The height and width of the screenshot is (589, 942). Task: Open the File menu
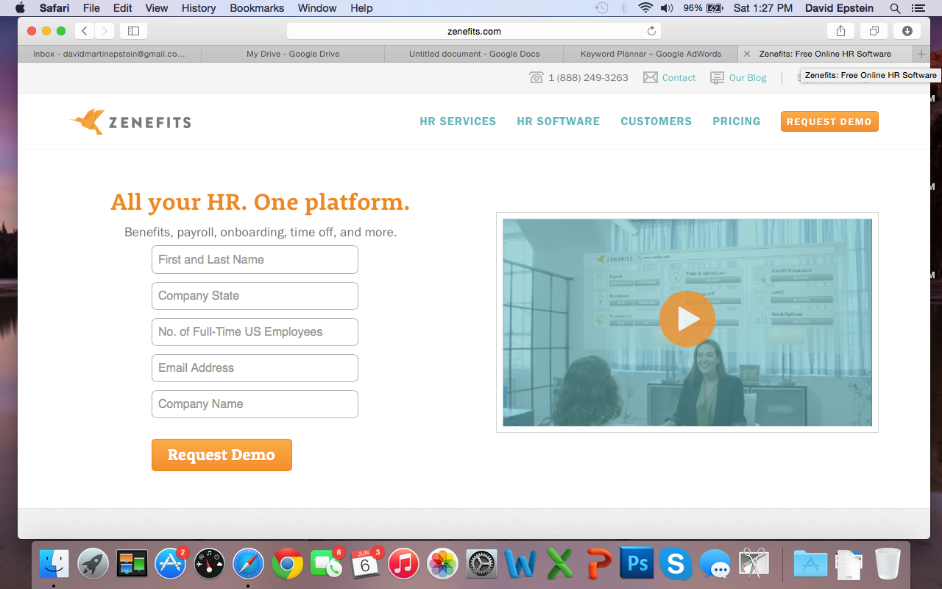tap(91, 8)
